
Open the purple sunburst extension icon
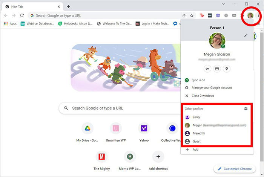click(x=218, y=16)
